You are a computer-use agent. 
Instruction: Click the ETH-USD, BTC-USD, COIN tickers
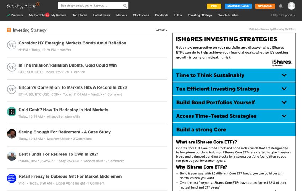pos(39,95)
